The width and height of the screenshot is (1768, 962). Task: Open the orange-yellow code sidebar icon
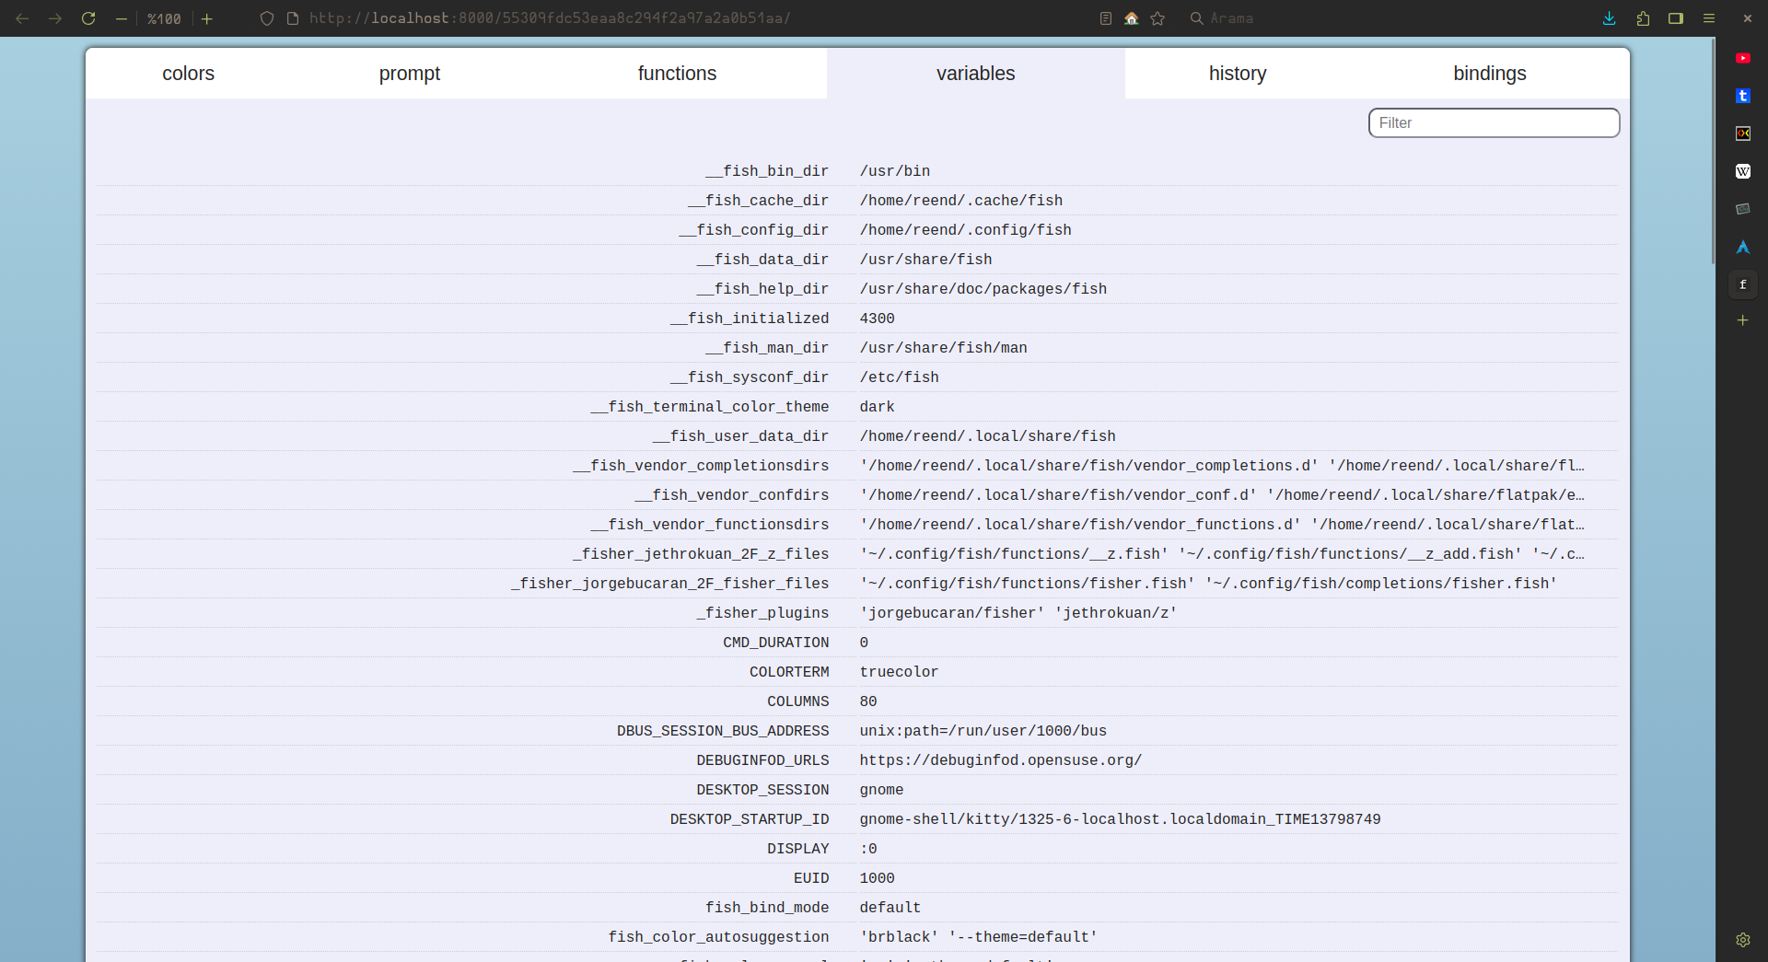click(1743, 133)
